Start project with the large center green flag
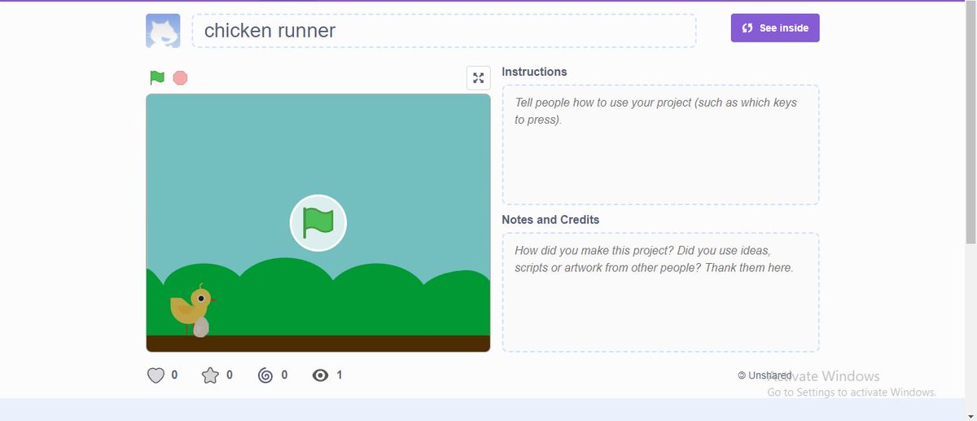 pyautogui.click(x=318, y=223)
